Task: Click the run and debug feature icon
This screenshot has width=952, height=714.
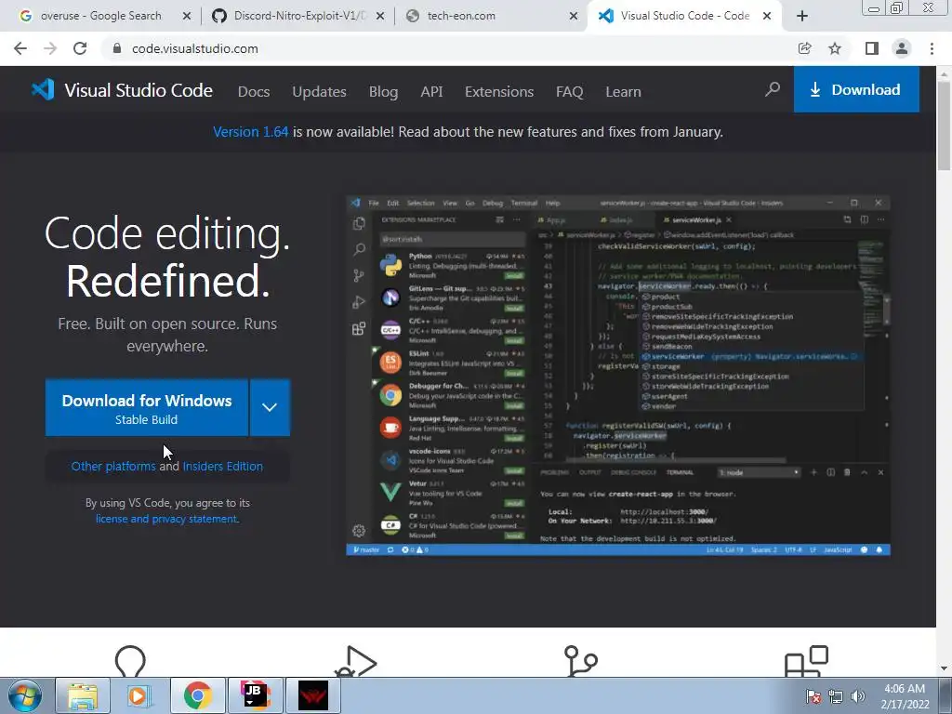Action: pyautogui.click(x=356, y=662)
